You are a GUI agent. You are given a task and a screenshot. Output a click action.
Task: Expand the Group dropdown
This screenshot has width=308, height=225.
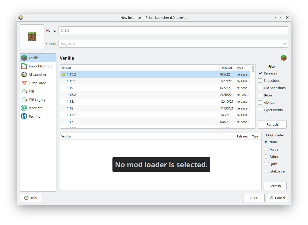pyautogui.click(x=285, y=44)
